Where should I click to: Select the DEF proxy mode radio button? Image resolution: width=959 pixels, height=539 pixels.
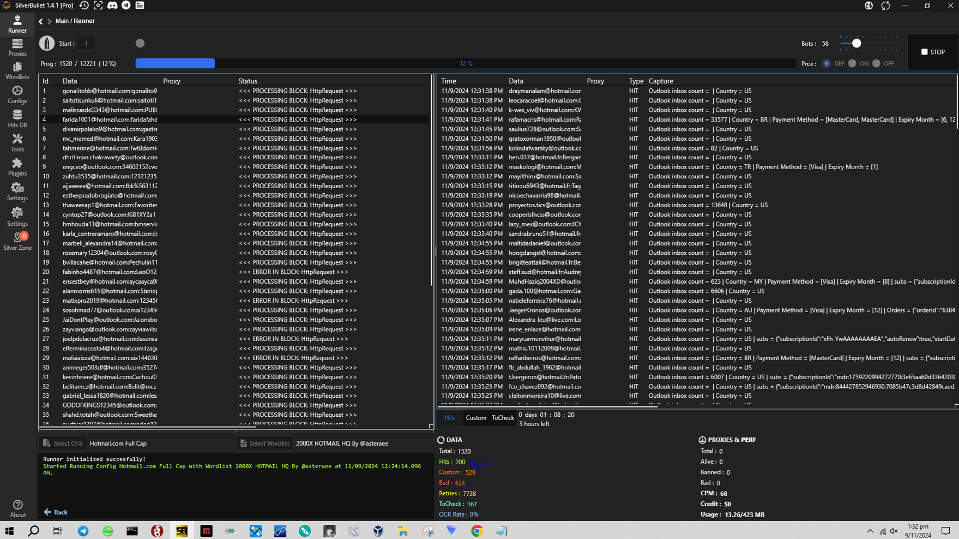(x=827, y=63)
